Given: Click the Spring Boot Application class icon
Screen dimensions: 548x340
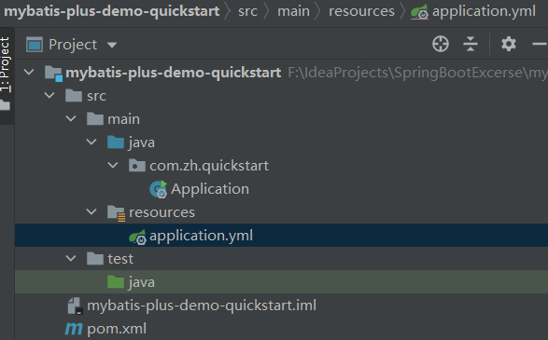Looking at the screenshot, I should click(x=159, y=189).
